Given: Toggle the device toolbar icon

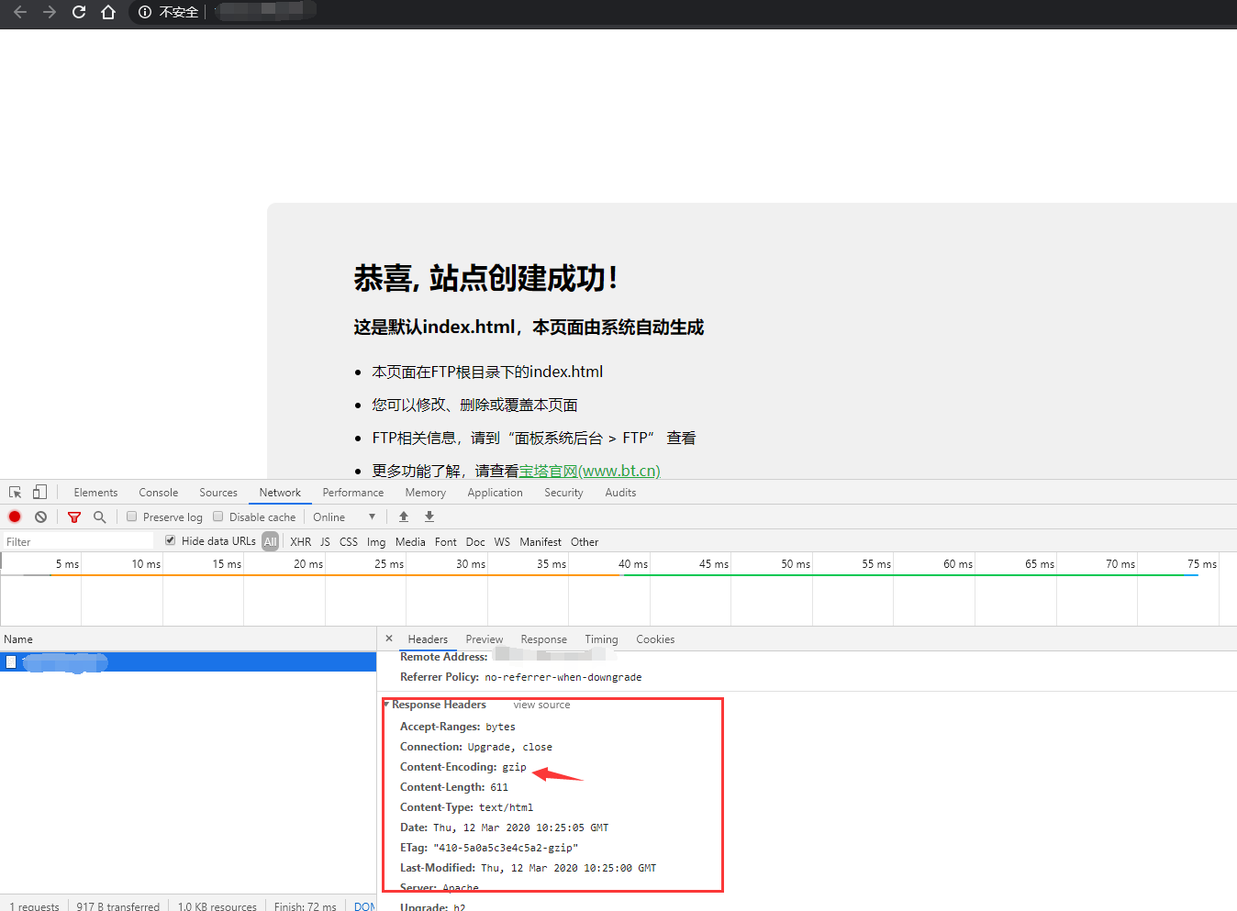Looking at the screenshot, I should point(39,493).
